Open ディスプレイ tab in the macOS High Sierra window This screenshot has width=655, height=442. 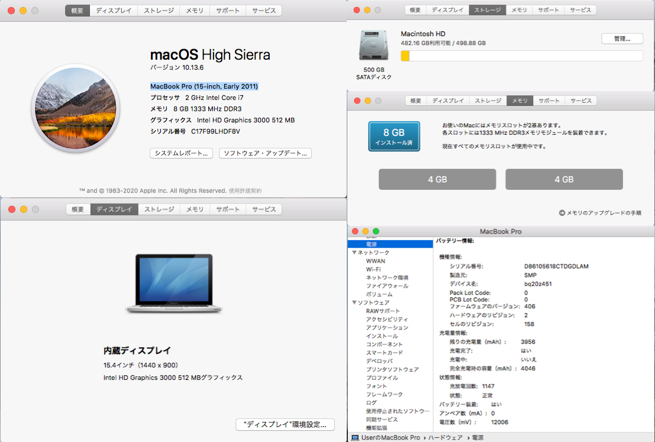click(x=114, y=11)
